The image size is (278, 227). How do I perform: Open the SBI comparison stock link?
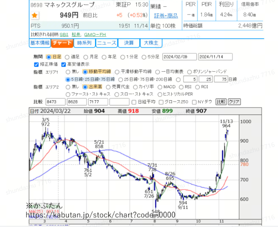[x=64, y=35]
